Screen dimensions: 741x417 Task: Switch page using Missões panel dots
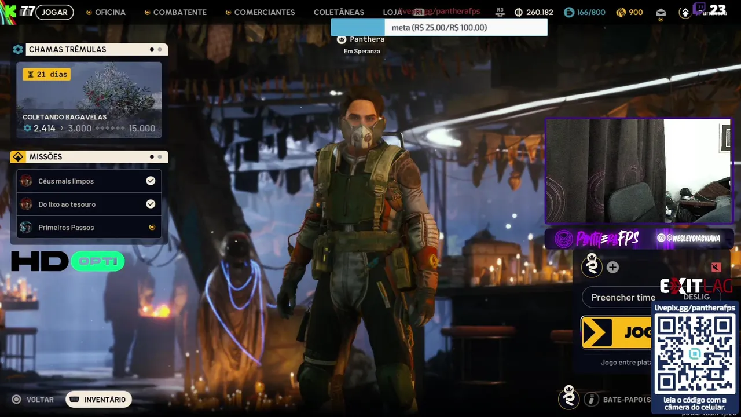tap(156, 156)
